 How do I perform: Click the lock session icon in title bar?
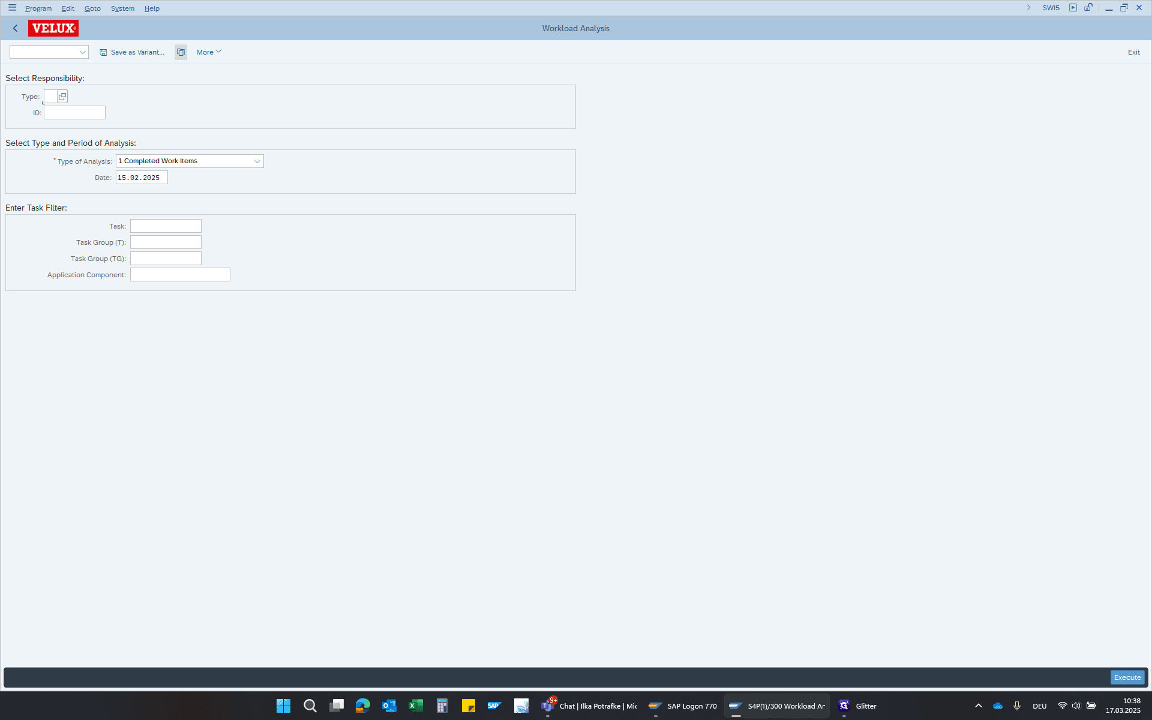click(x=1088, y=8)
